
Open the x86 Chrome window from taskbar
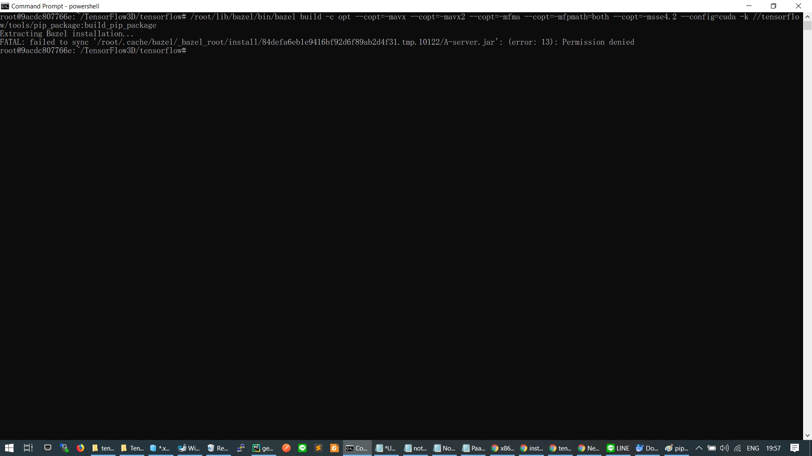502,448
